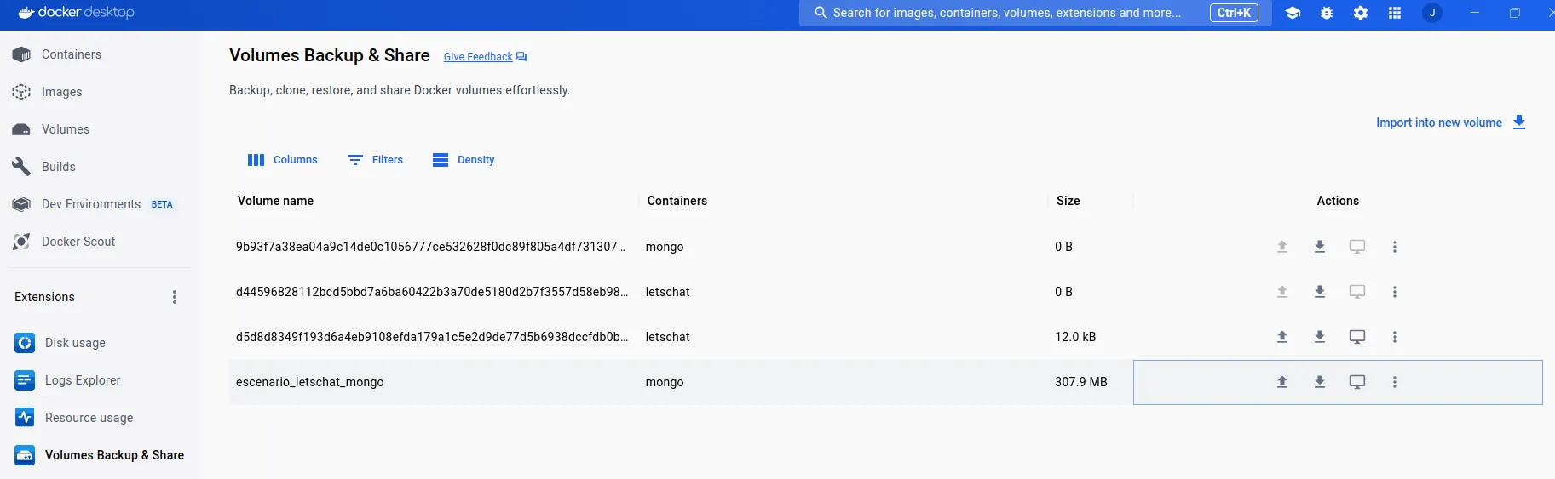
Task: Open the Learning center graduation cap icon
Action: coord(1293,13)
